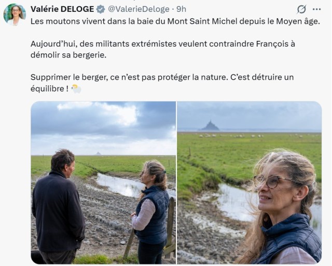Click the verified badge beside Valérie DELOGE
332x266 pixels.
click(x=101, y=9)
